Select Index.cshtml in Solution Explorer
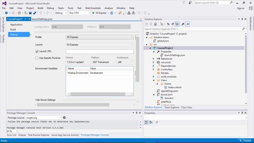Viewport: 254px width, 143px height. pyautogui.click(x=175, y=87)
